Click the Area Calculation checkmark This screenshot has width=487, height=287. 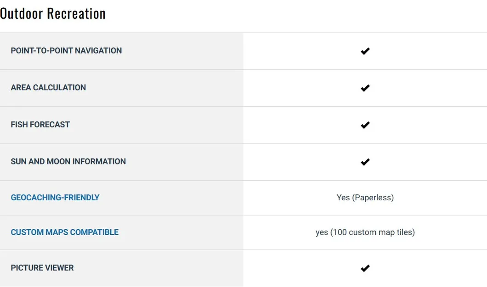point(365,88)
